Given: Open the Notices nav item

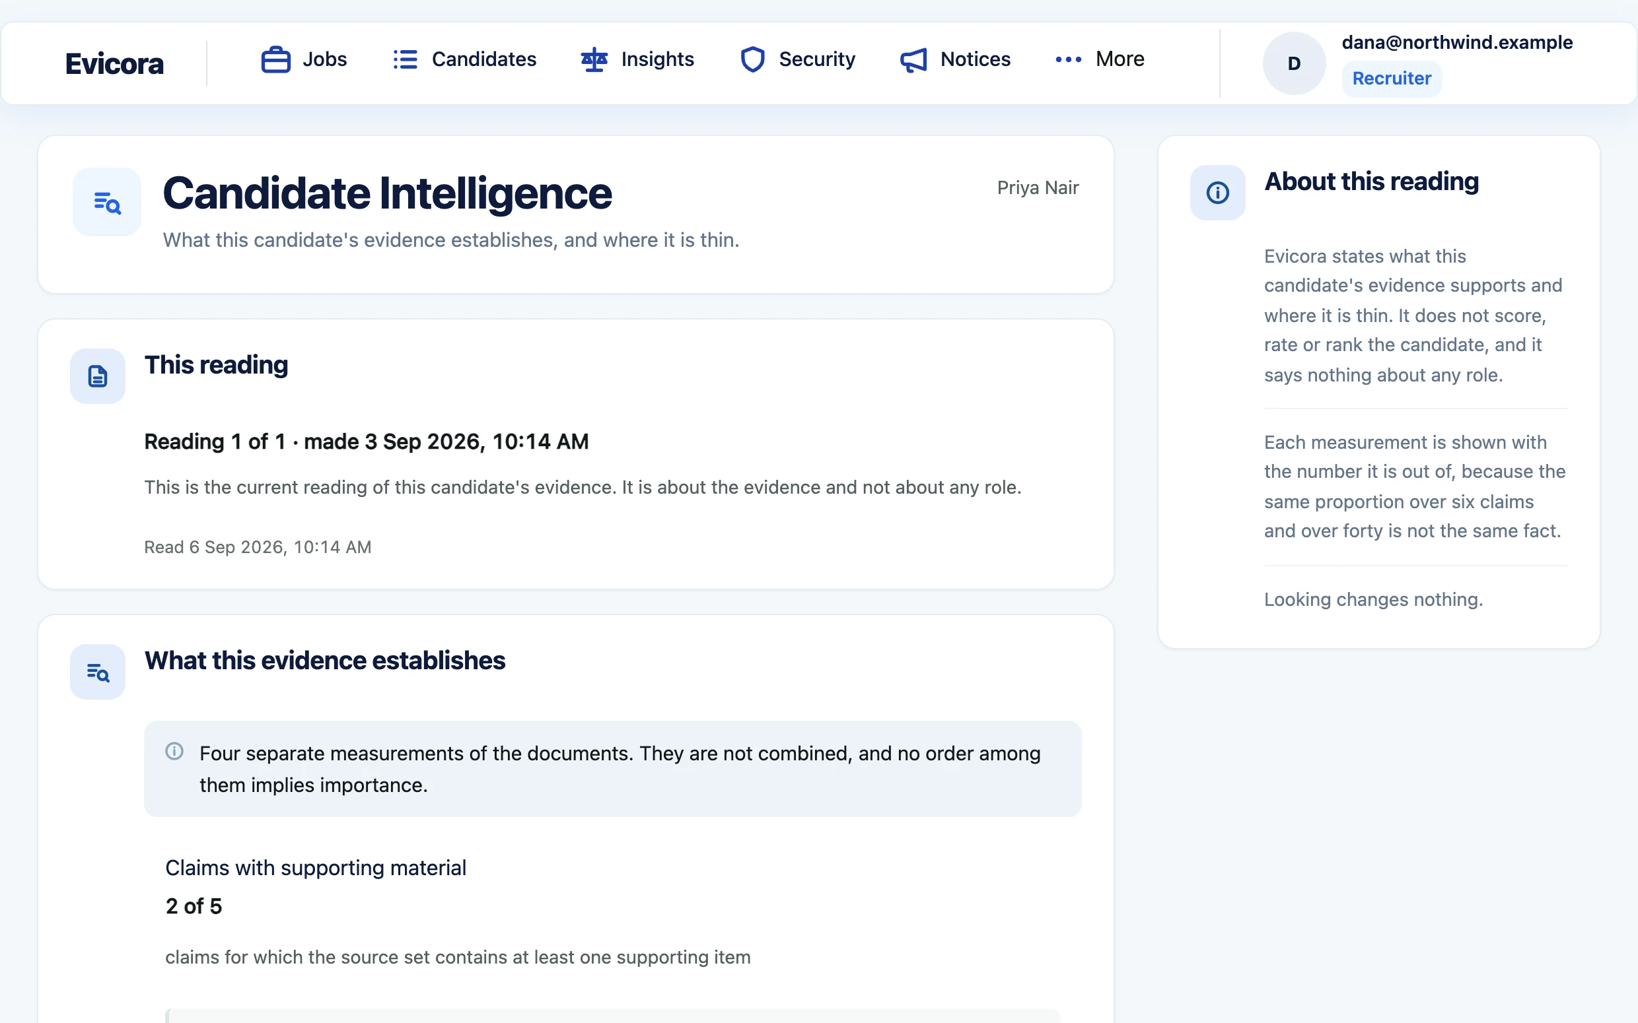Looking at the screenshot, I should (x=955, y=59).
